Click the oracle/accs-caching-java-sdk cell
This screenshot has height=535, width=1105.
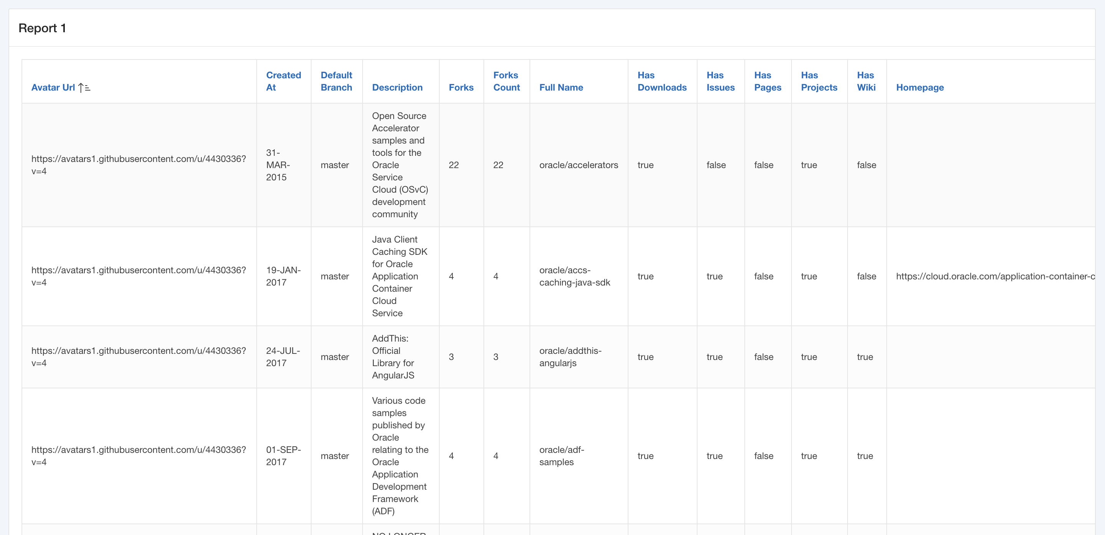[574, 276]
